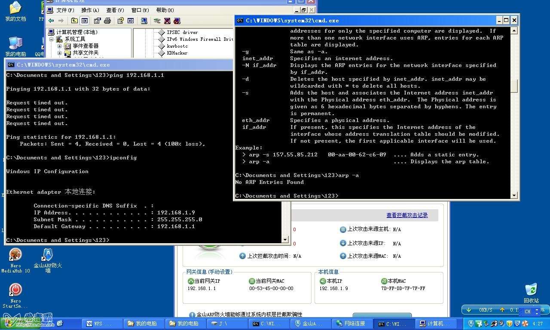Open the 查看(V) menu
This screenshot has height=330, width=550.
click(115, 10)
